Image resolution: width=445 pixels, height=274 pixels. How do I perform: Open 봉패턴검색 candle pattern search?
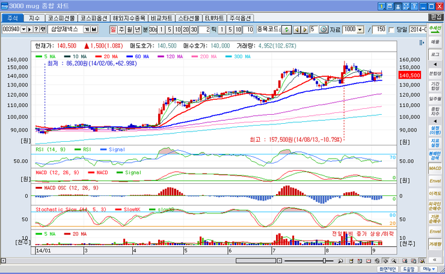click(435, 156)
